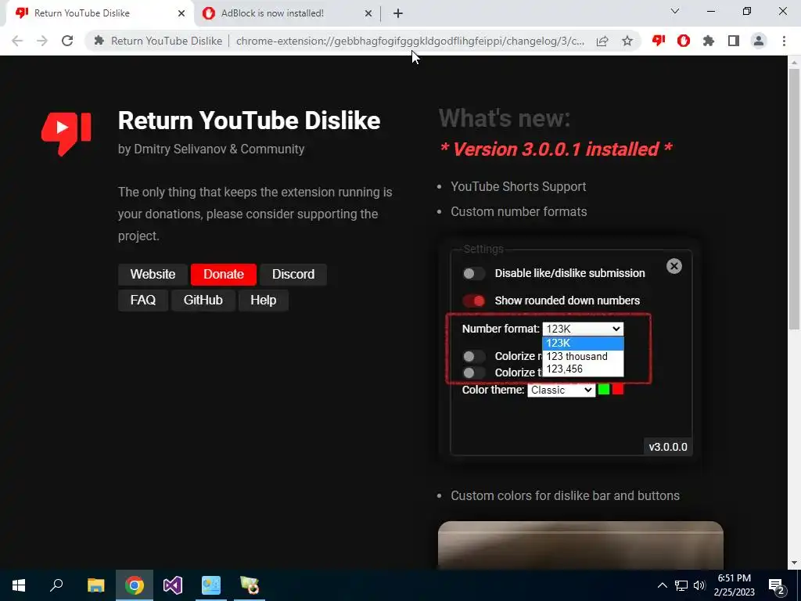
Task: Click the Help button
Action: [264, 300]
